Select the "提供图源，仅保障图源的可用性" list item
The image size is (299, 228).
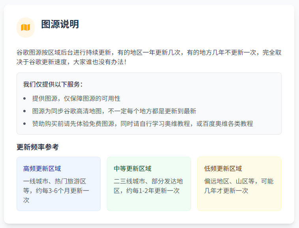[x=76, y=98]
